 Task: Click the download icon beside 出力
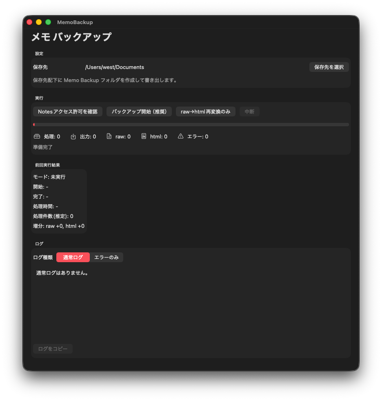(73, 136)
